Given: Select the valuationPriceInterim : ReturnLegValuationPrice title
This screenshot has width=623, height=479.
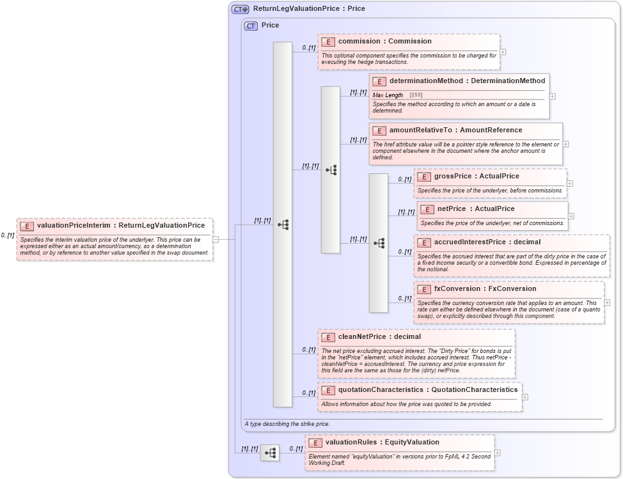Looking at the screenshot, I should click(121, 226).
